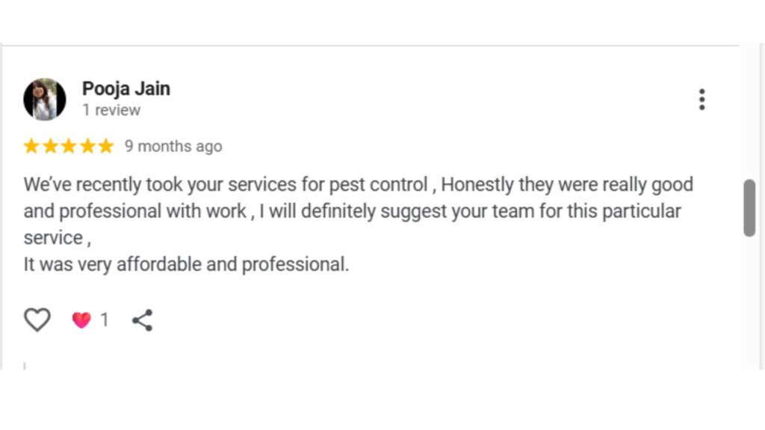
Task: Share Pooja Jain's review
Action: [x=143, y=320]
